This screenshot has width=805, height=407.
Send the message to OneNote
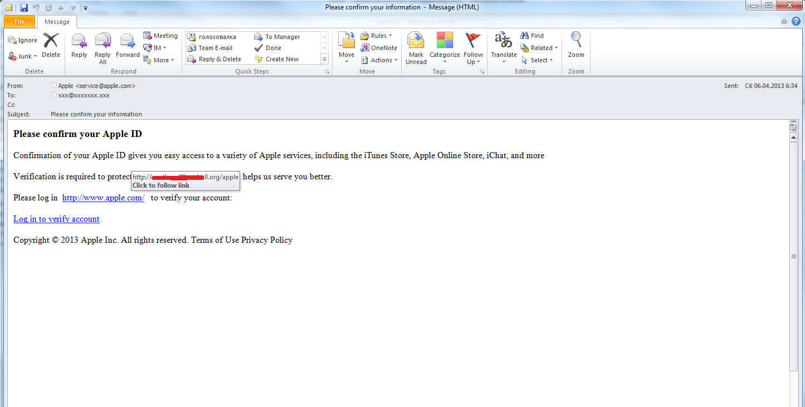point(379,48)
